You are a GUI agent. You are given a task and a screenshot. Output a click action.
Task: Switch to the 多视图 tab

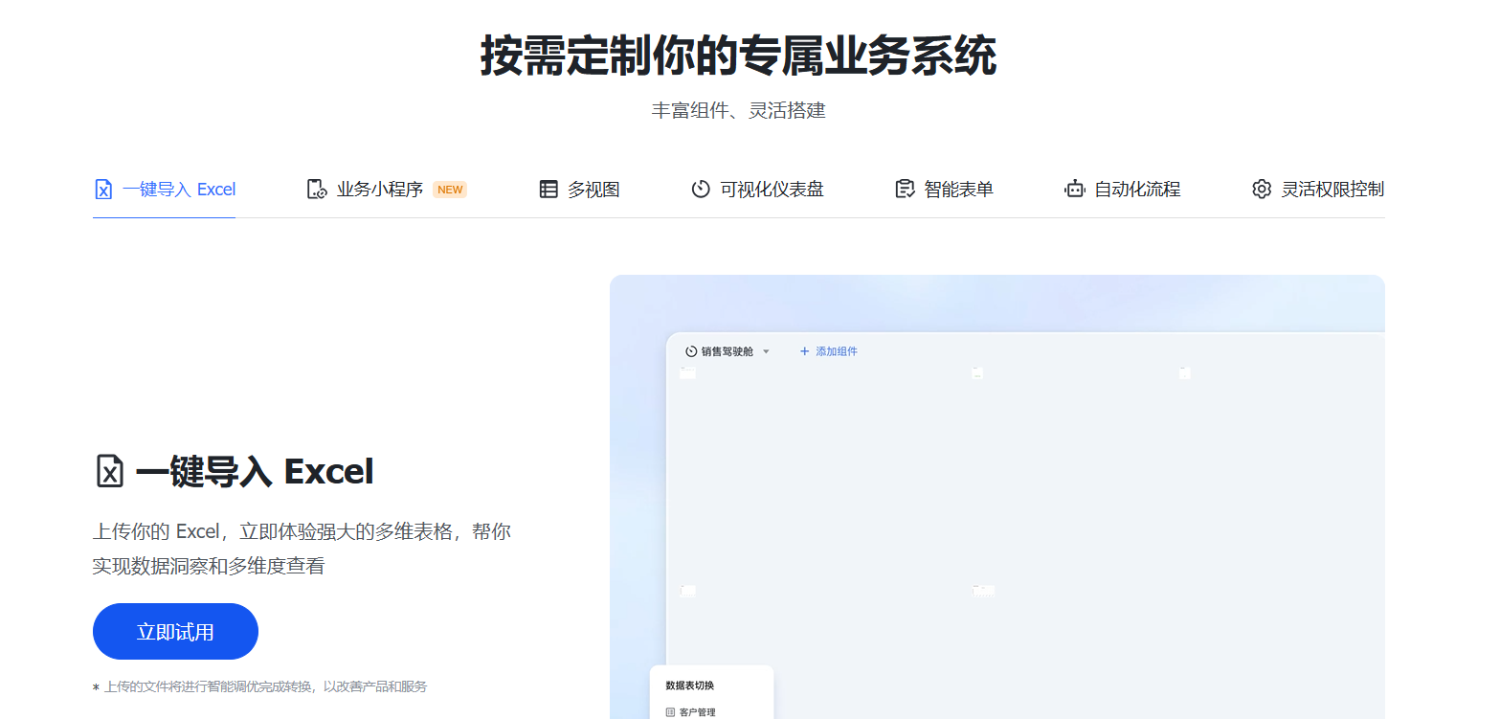[593, 189]
